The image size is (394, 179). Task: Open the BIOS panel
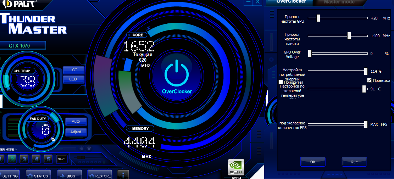(70, 175)
